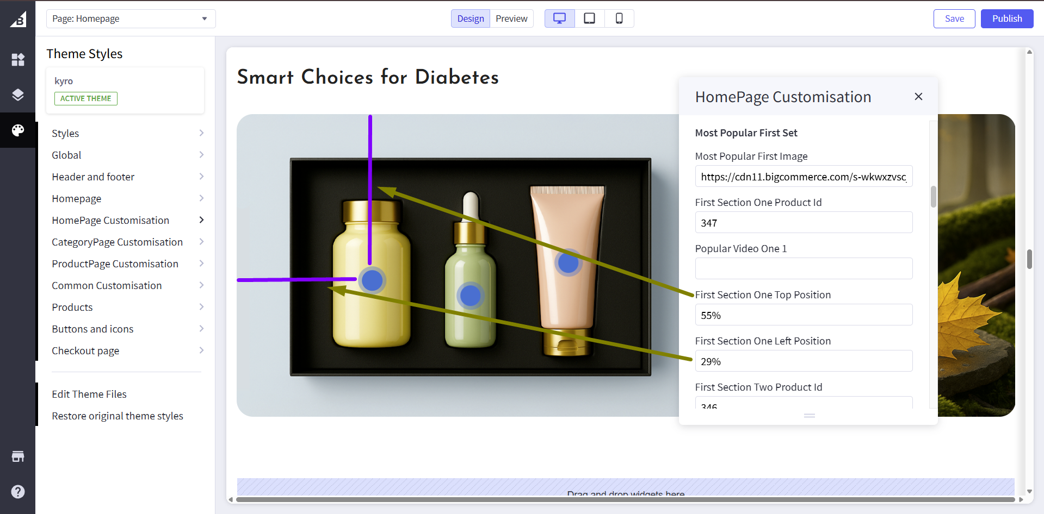Open CategoryPage Customisation menu item

click(x=127, y=242)
